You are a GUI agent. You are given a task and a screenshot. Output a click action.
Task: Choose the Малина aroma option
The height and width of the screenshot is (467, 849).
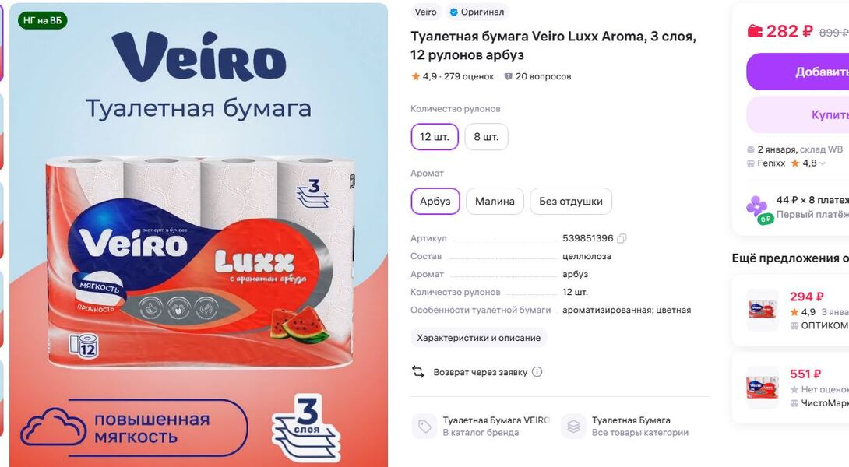pos(495,202)
